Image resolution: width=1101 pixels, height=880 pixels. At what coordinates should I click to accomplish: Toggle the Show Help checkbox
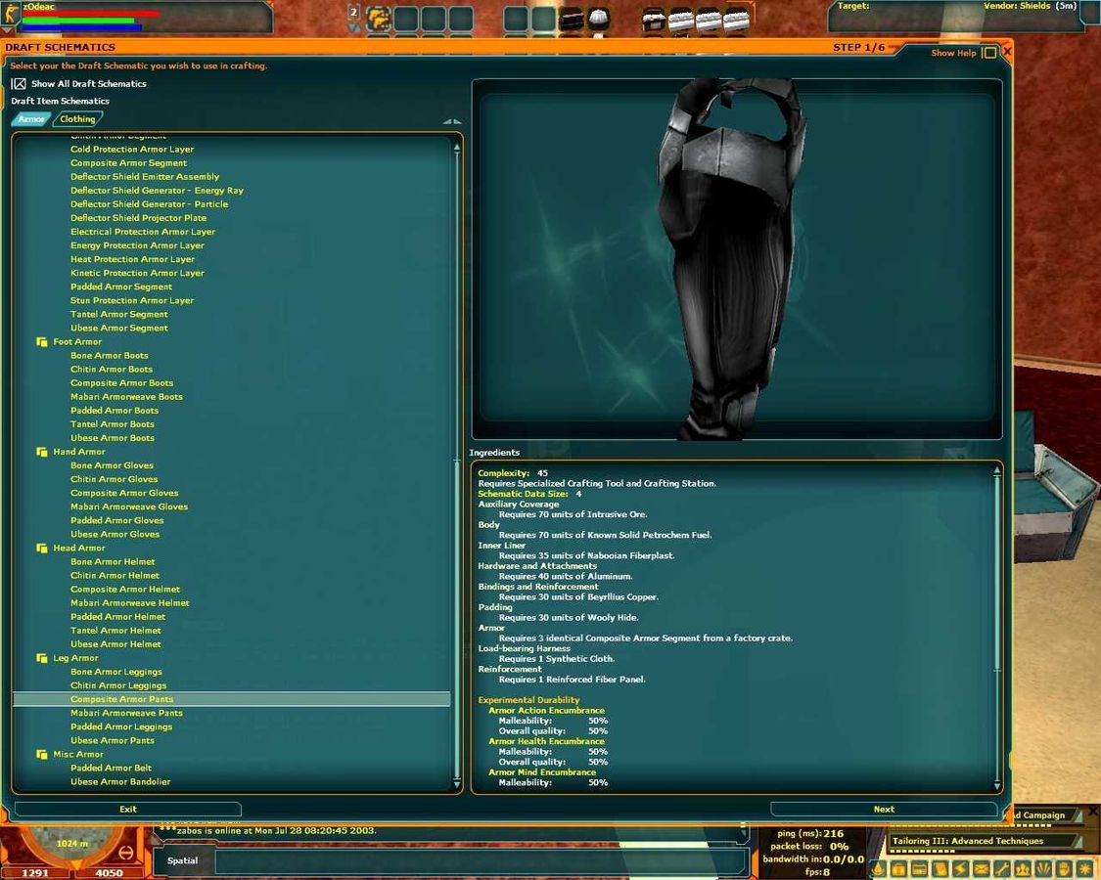pyautogui.click(x=989, y=53)
